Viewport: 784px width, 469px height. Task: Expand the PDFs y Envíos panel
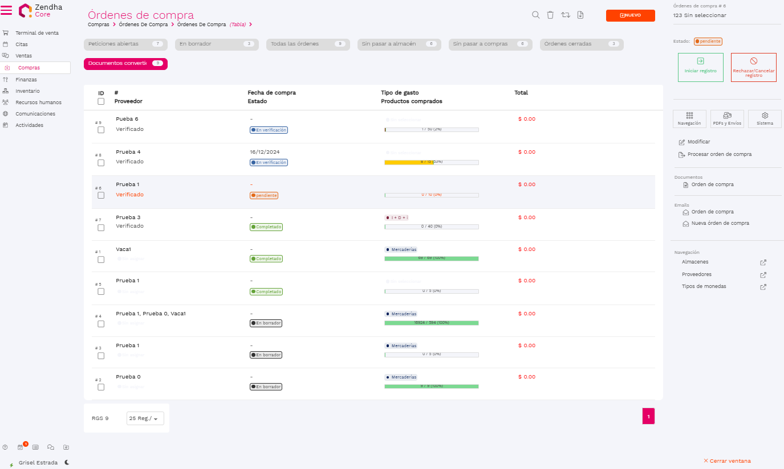[x=727, y=119]
